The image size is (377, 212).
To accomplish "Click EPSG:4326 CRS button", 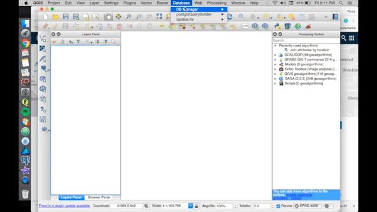I will point(306,206).
